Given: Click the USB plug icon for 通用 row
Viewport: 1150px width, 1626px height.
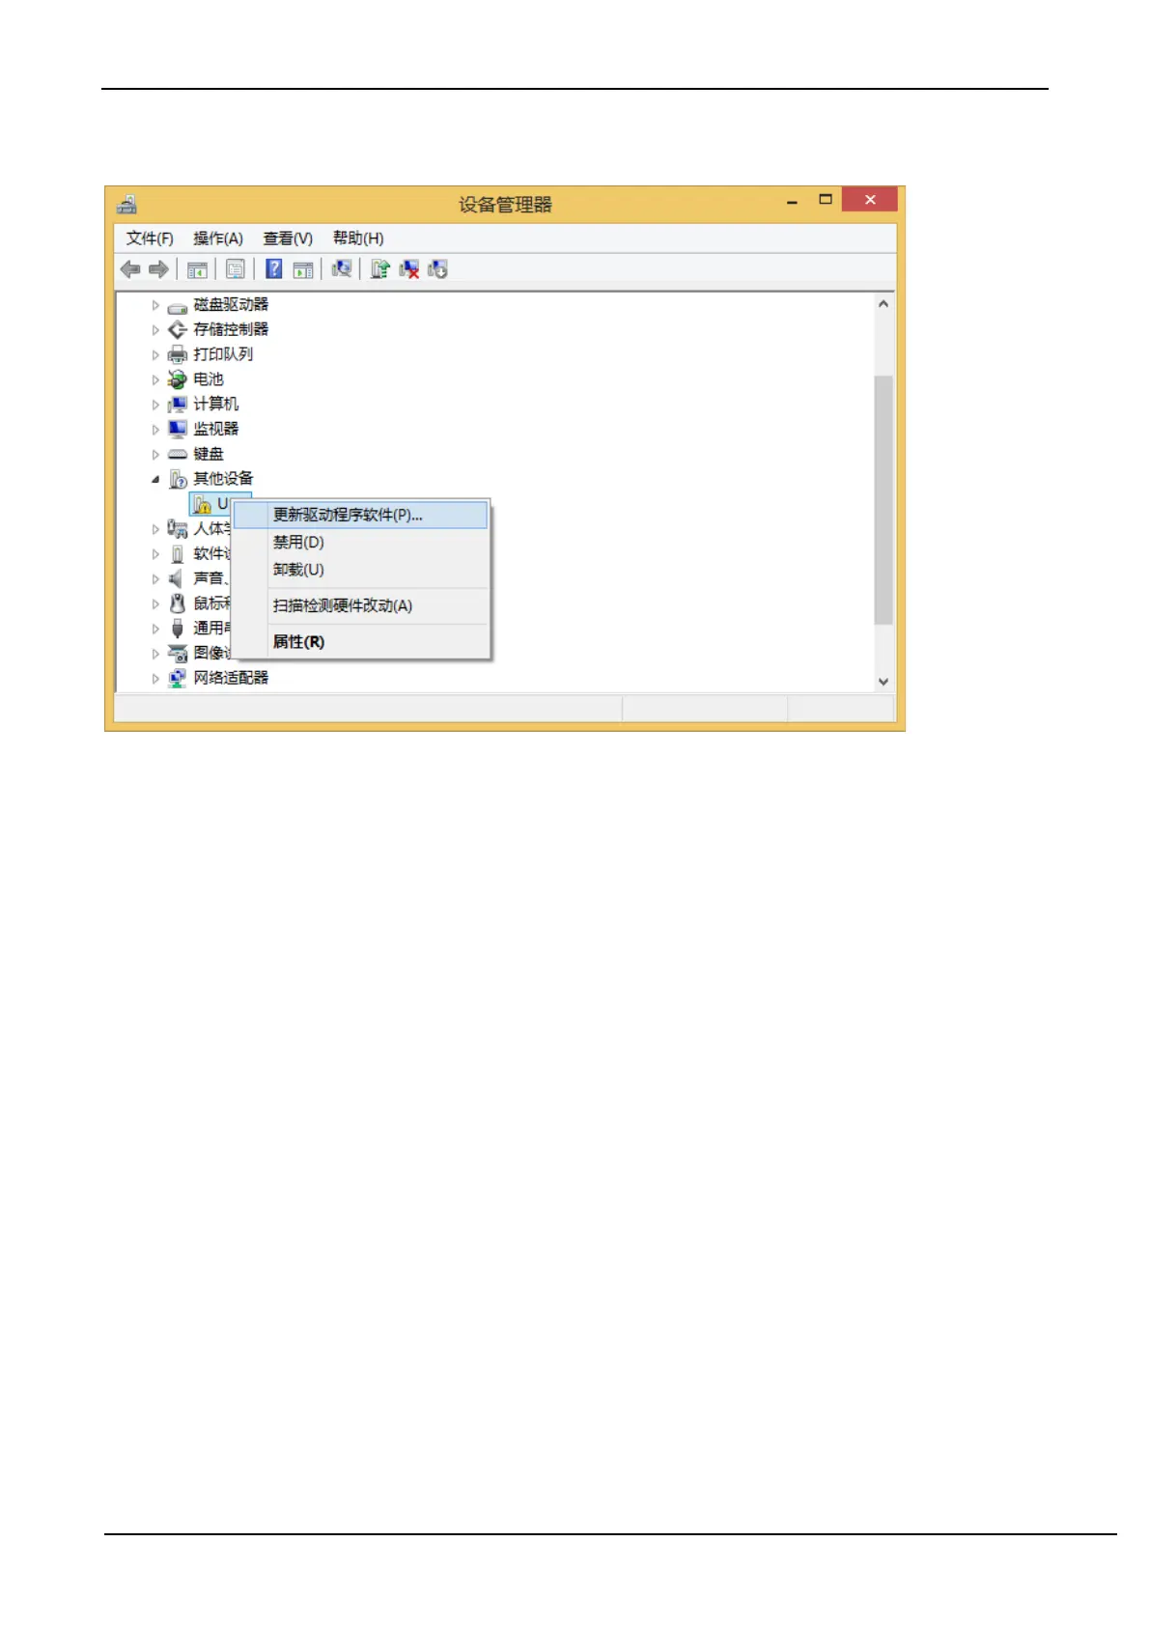Looking at the screenshot, I should pos(178,629).
